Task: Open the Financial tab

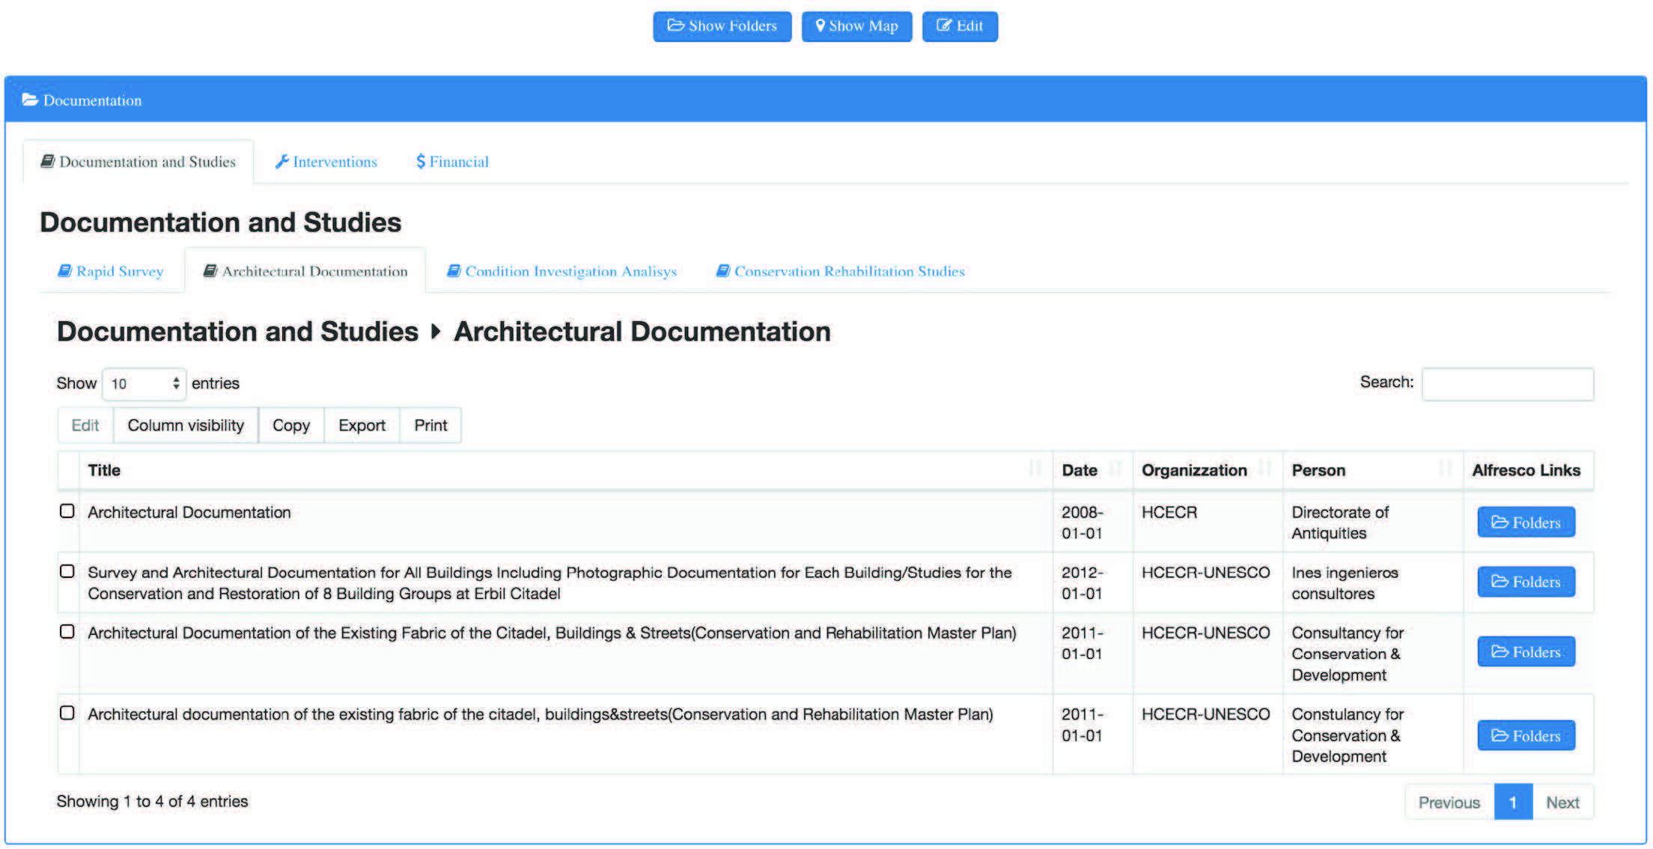Action: [452, 162]
